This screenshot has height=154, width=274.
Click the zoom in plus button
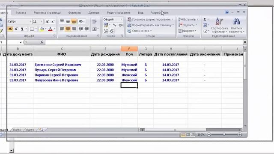(x=240, y=135)
